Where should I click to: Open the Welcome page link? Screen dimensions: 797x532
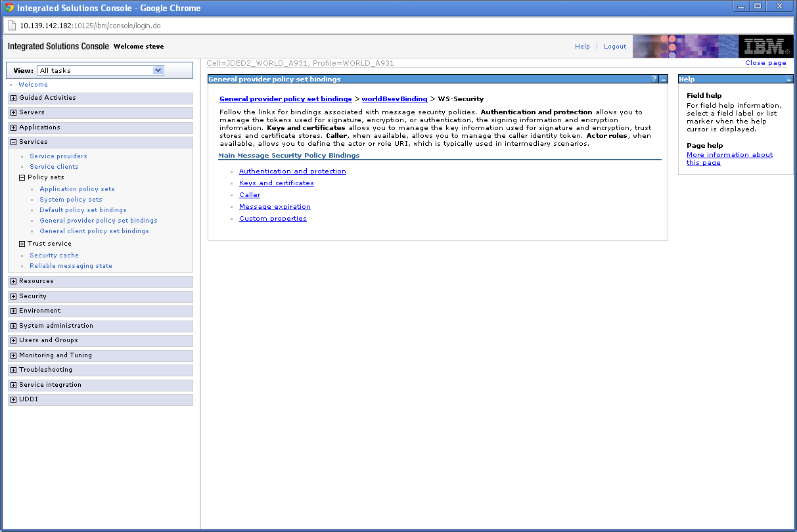[x=33, y=85]
